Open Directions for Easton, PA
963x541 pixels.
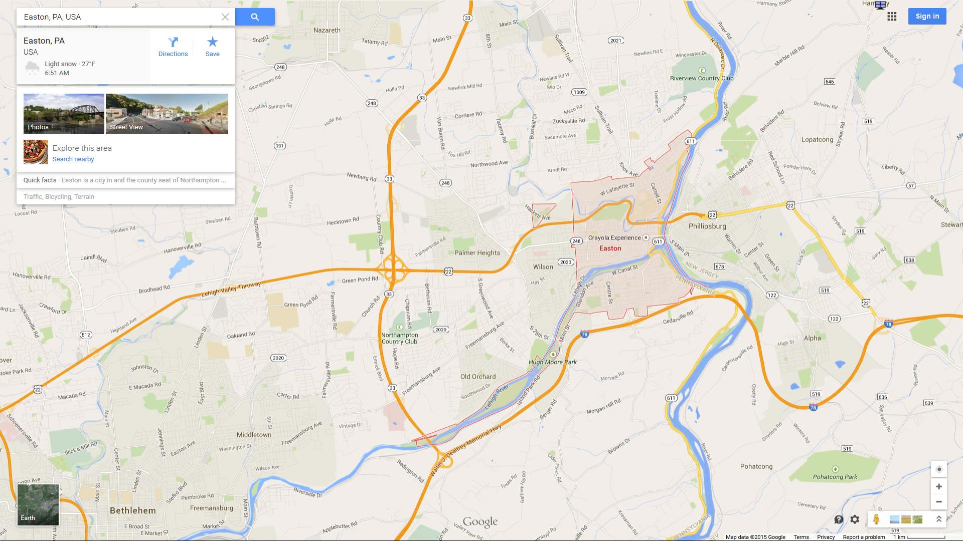coord(173,47)
